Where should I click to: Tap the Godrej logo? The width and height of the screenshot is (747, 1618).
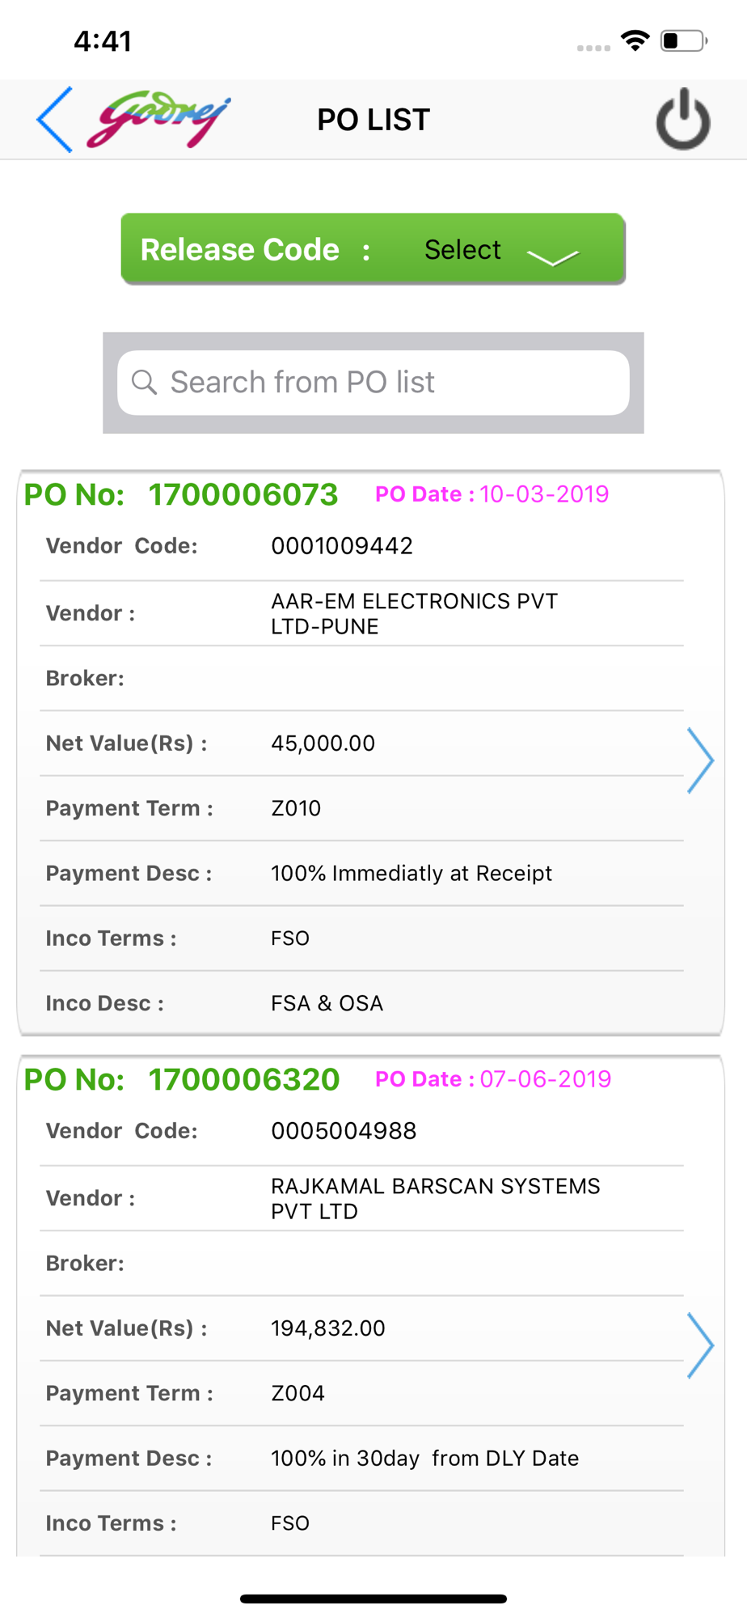click(x=158, y=118)
